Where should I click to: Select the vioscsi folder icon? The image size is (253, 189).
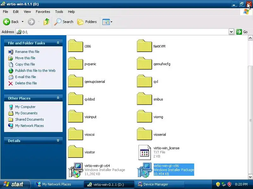tap(76, 134)
